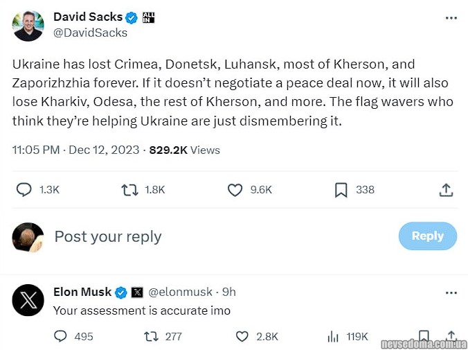This screenshot has height=350, width=468.
Task: Click David Sacks' profile picture
Action: point(28,25)
